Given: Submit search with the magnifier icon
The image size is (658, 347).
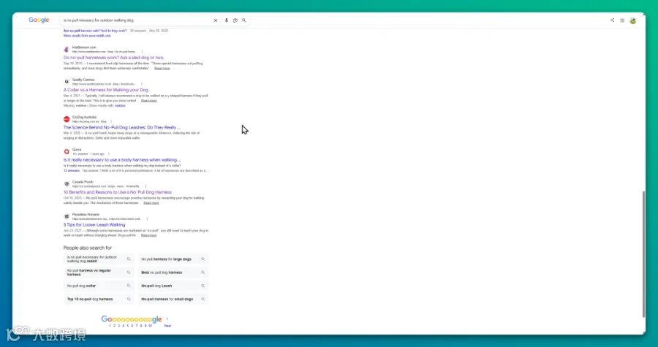Looking at the screenshot, I should click(243, 20).
